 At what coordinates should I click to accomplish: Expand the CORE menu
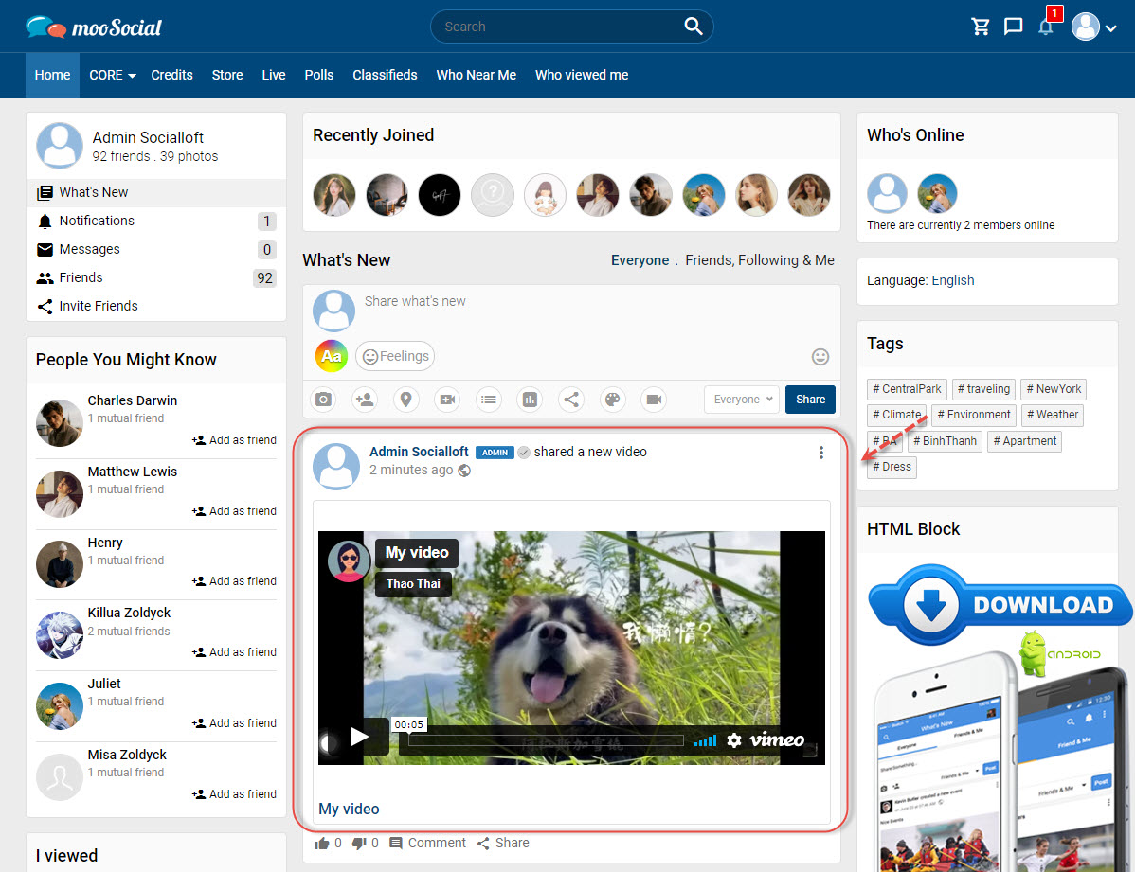click(112, 75)
